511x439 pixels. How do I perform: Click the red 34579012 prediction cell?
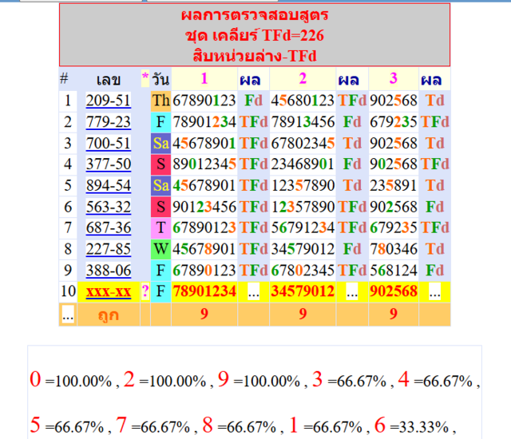(303, 291)
